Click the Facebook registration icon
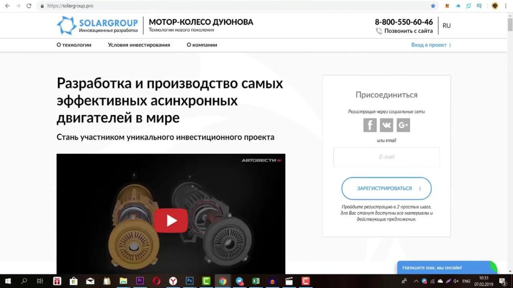The image size is (513, 288). [x=370, y=125]
